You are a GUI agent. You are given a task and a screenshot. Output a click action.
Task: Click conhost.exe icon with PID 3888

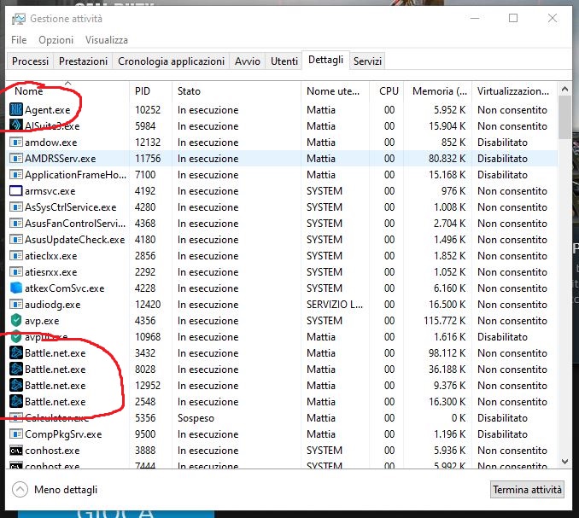[x=16, y=451]
